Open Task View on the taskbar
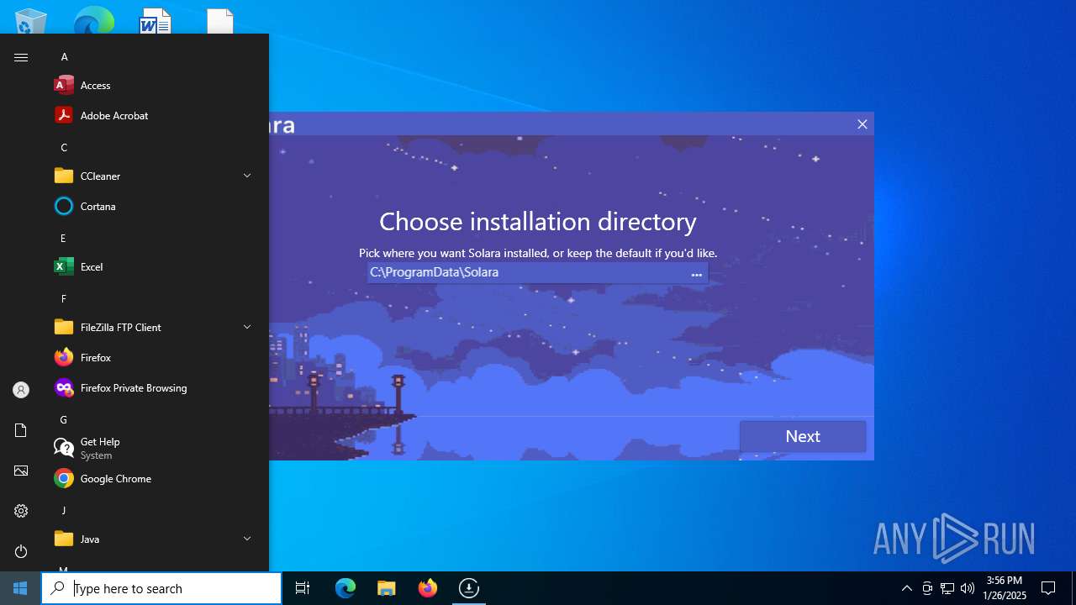 (x=303, y=588)
